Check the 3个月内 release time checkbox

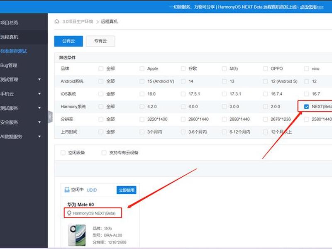(142, 132)
